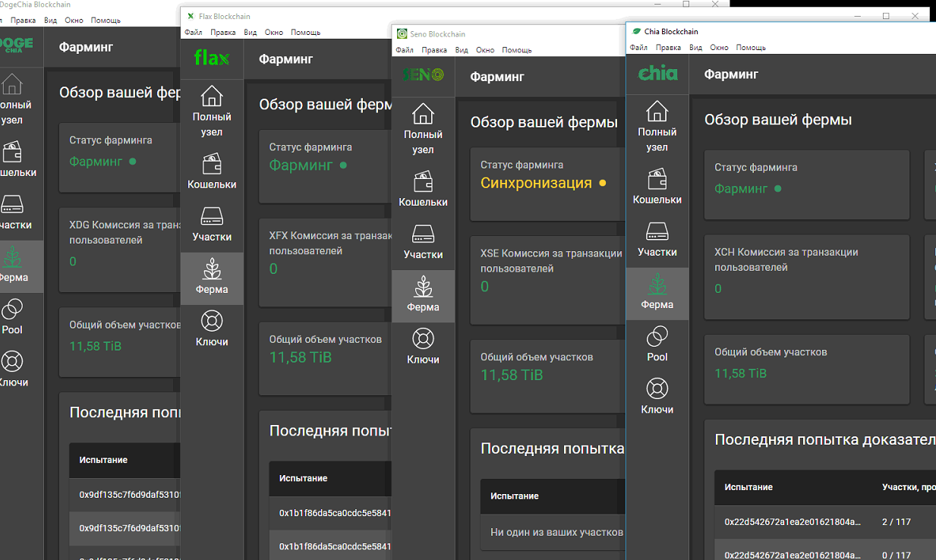Click Испытание column header in Flax window
Screen dimensions: 936x560
point(303,479)
